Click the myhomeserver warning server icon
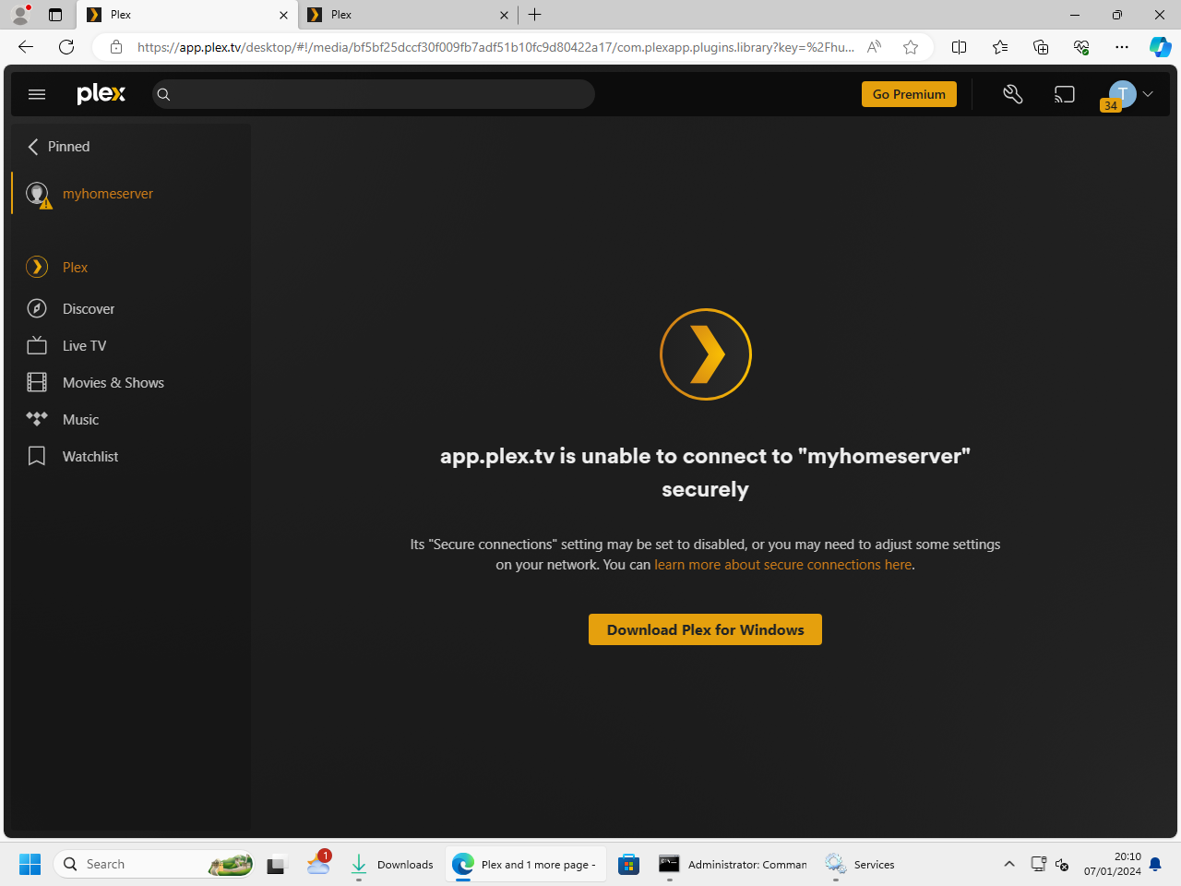1181x886 pixels. [38, 194]
